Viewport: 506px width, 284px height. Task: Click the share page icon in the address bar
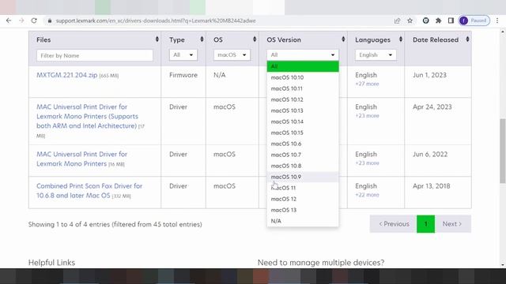(397, 21)
